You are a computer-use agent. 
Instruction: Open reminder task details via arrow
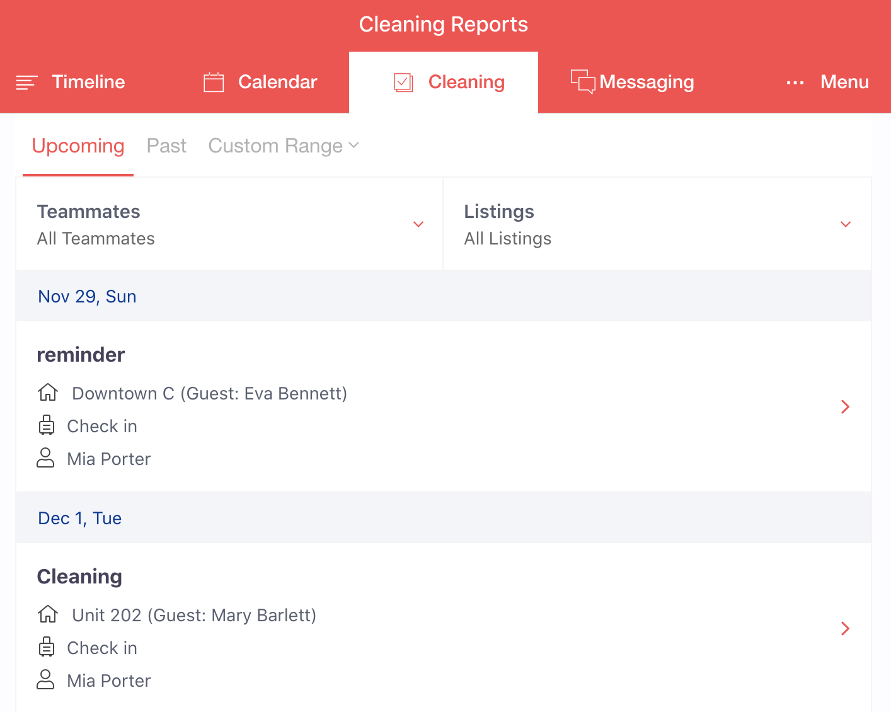(x=846, y=407)
